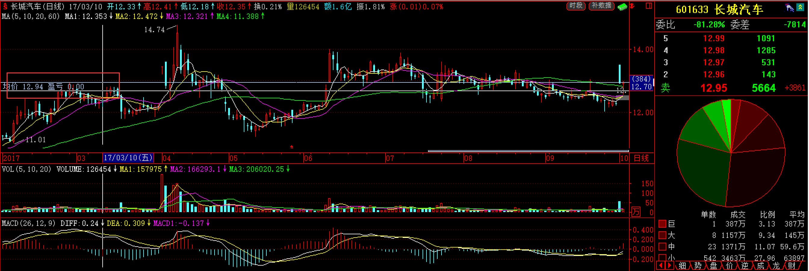Screen dimensions: 809x271
Task: Click the sell-3 price 12.97
Action: (x=714, y=62)
